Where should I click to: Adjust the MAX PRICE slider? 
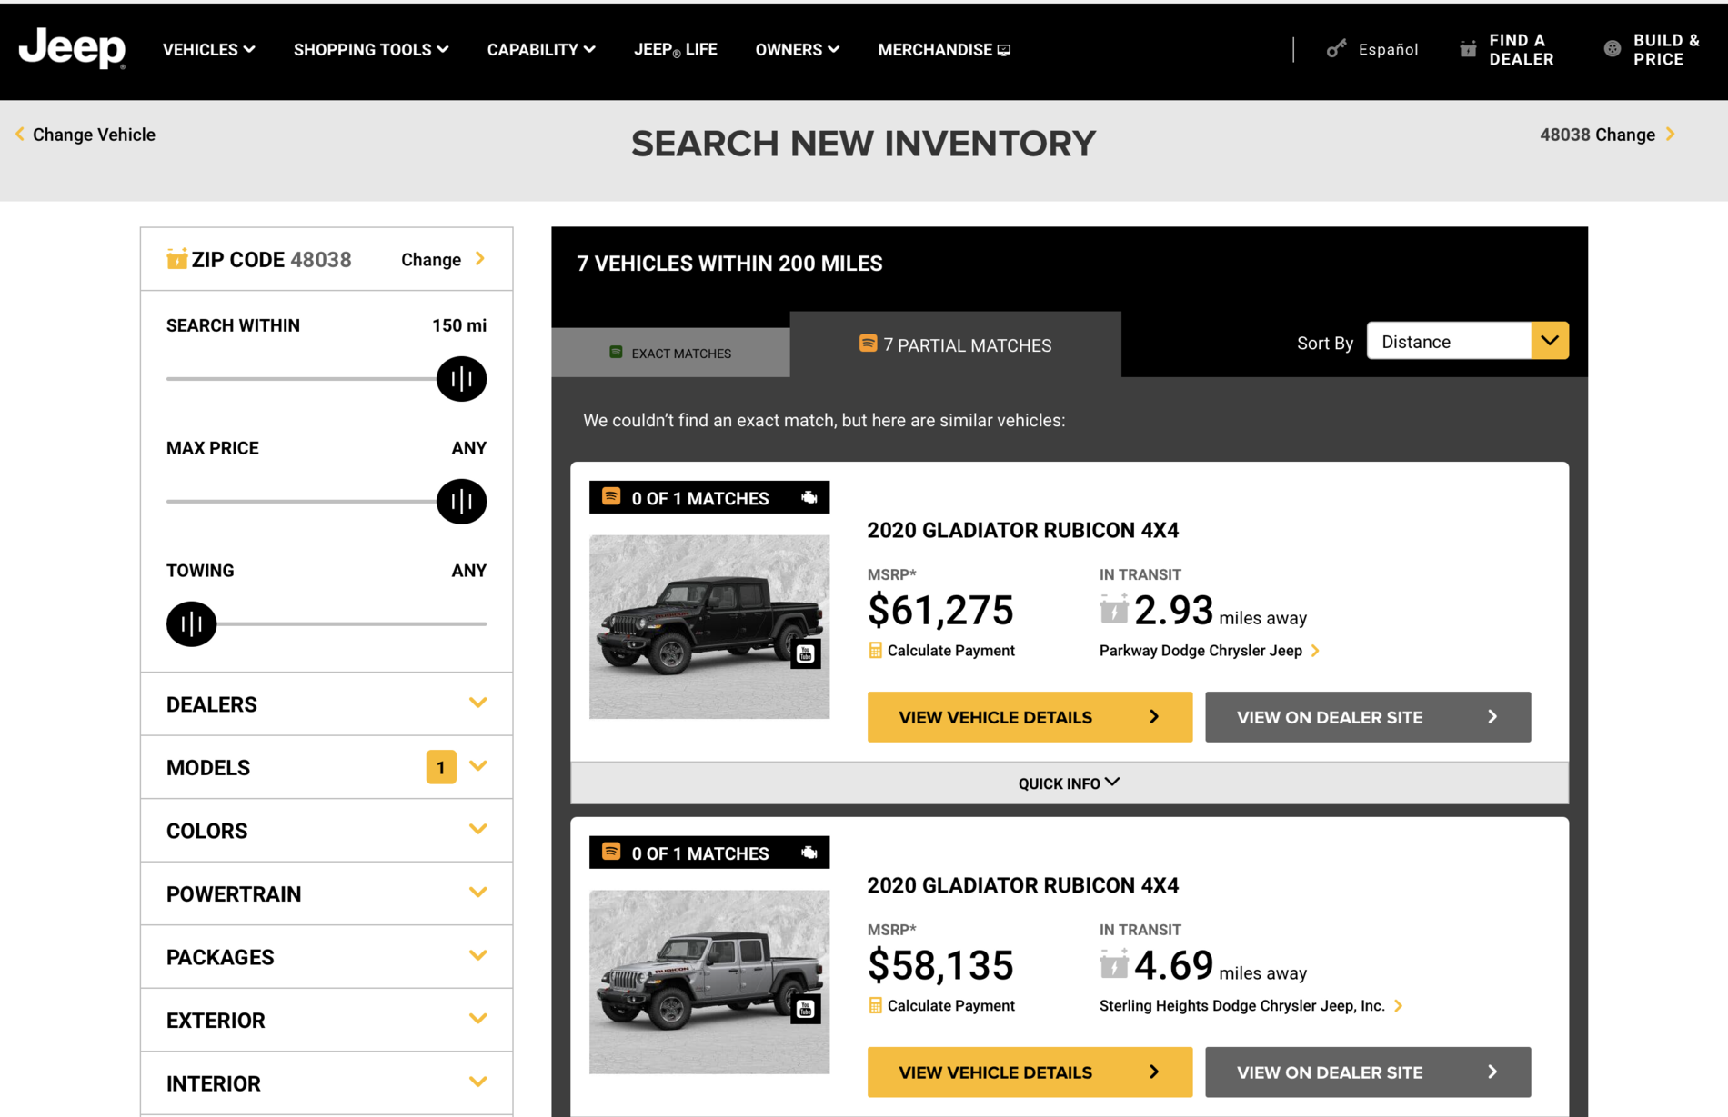point(461,501)
